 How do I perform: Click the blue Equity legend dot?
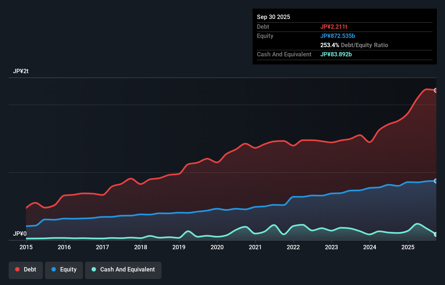[x=54, y=269]
